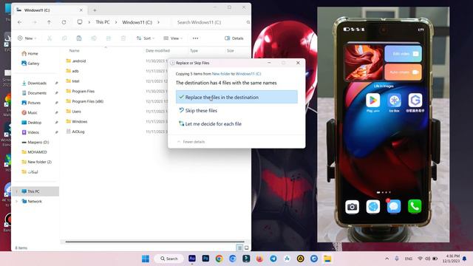This screenshot has width=473, height=266.
Task: Select the .android folder
Action: pyautogui.click(x=76, y=61)
